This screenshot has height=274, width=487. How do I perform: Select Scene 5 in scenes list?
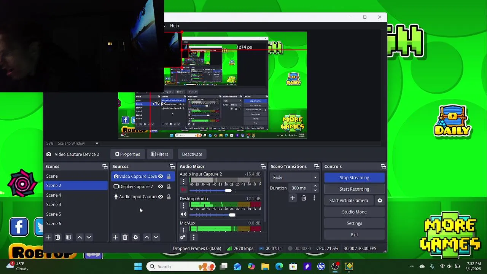pyautogui.click(x=76, y=214)
